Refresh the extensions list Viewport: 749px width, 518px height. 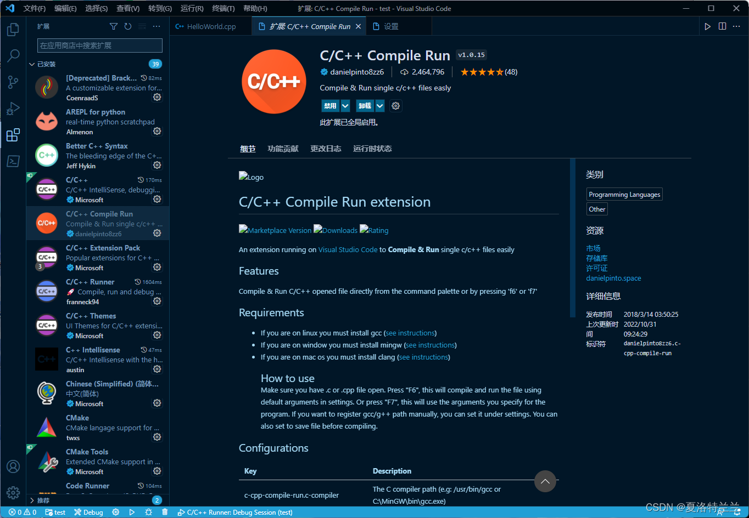pos(128,26)
